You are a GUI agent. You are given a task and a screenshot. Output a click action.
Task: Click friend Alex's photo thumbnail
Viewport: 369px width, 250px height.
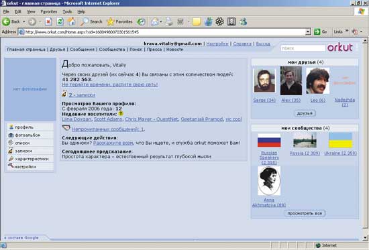tap(291, 80)
